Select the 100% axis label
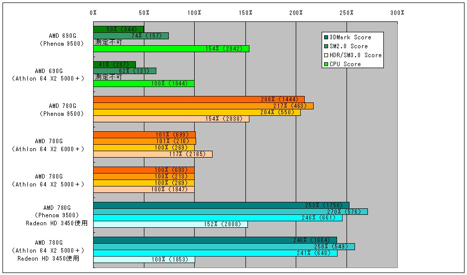467x275 pixels. 194,13
